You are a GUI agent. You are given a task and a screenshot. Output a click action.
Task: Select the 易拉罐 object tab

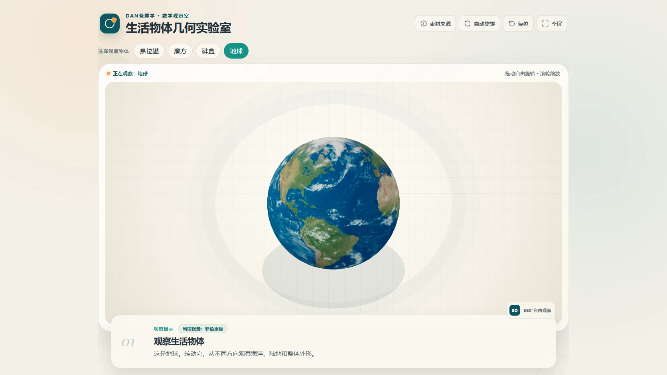tap(149, 51)
